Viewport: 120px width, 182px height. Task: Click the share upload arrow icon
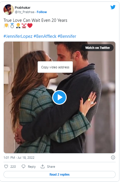point(43,167)
